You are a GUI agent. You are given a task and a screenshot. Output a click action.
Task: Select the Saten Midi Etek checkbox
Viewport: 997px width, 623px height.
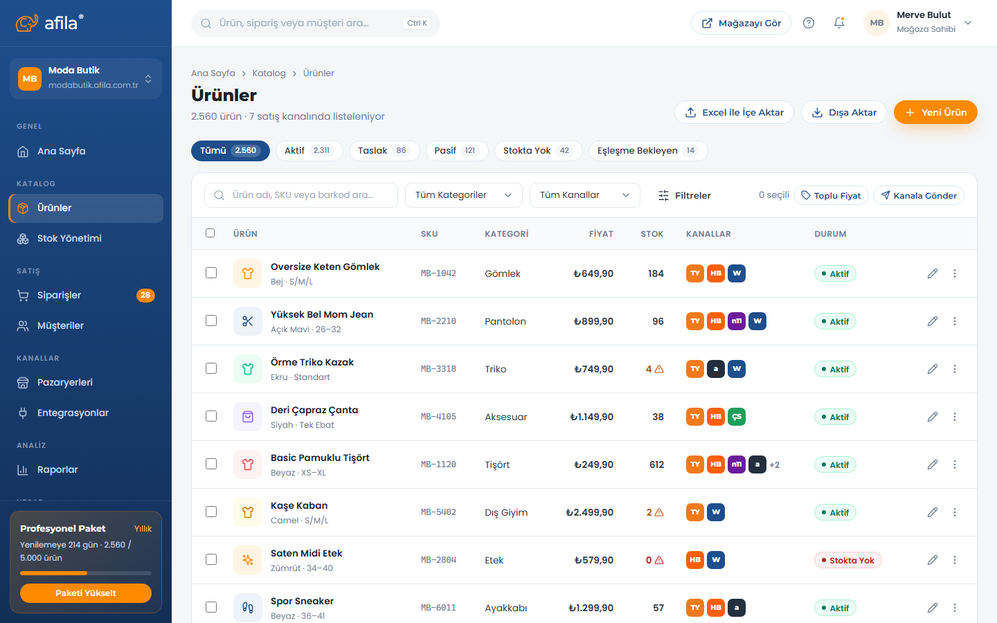point(211,559)
